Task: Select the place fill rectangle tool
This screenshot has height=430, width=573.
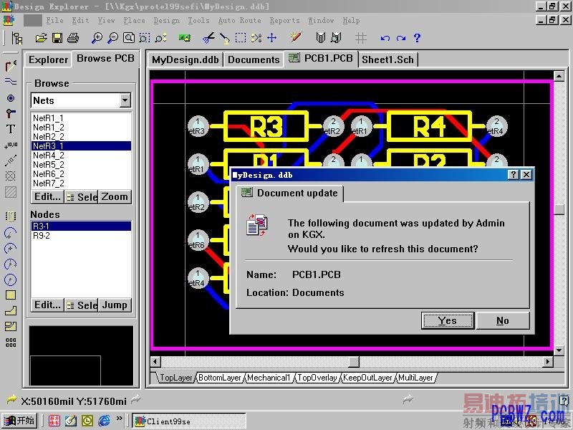Action: coord(11,295)
